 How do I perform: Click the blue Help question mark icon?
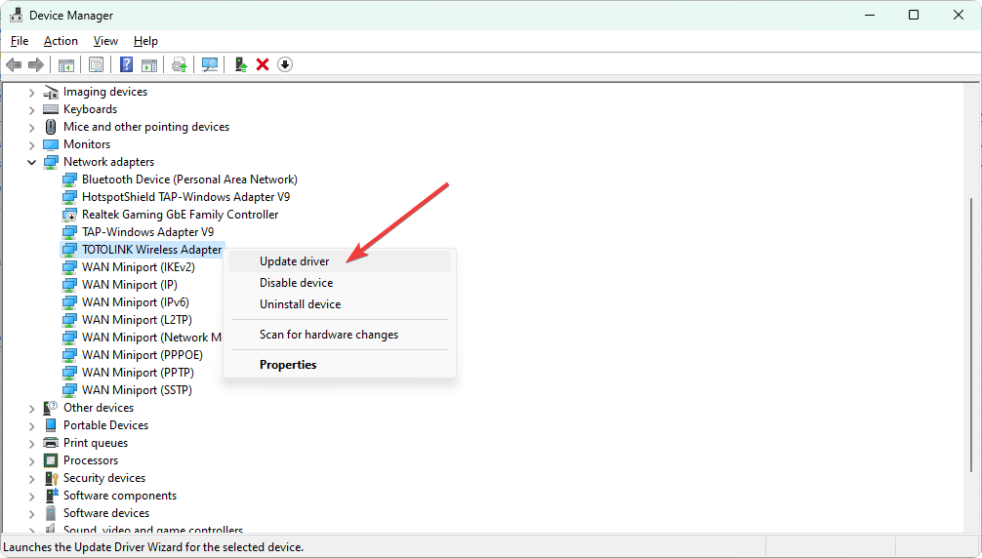coord(126,64)
